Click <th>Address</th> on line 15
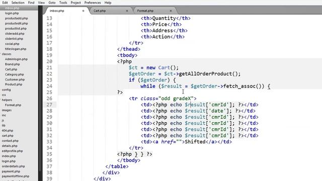322x181 pixels. pyautogui.click(x=164, y=30)
